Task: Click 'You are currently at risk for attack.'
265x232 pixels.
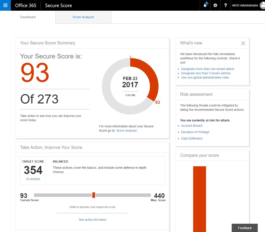Action: click(x=205, y=120)
